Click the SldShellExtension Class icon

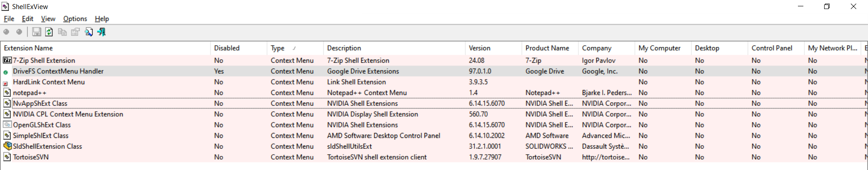(7, 146)
